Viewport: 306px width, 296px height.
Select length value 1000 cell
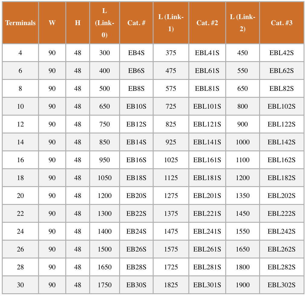pyautogui.click(x=243, y=142)
